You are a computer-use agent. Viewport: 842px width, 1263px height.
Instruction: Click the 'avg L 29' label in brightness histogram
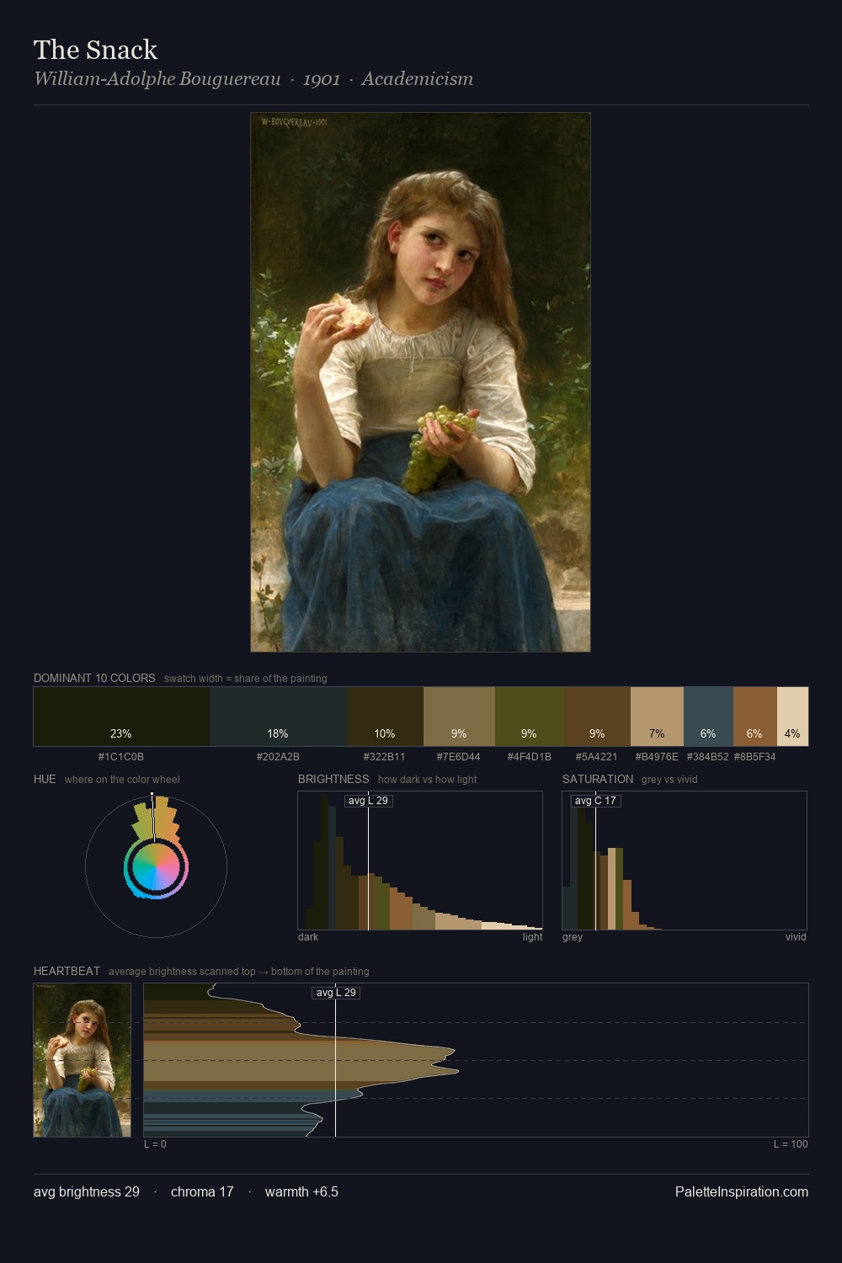click(x=368, y=801)
